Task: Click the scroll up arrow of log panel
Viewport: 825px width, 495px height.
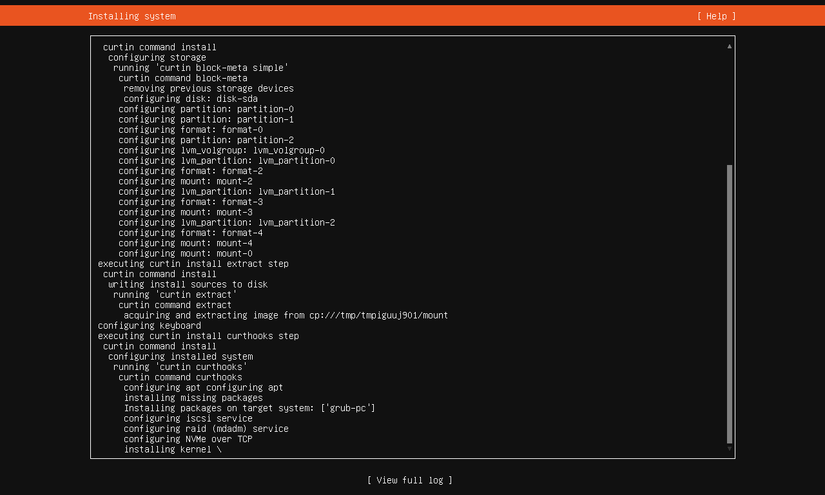Action: point(730,46)
